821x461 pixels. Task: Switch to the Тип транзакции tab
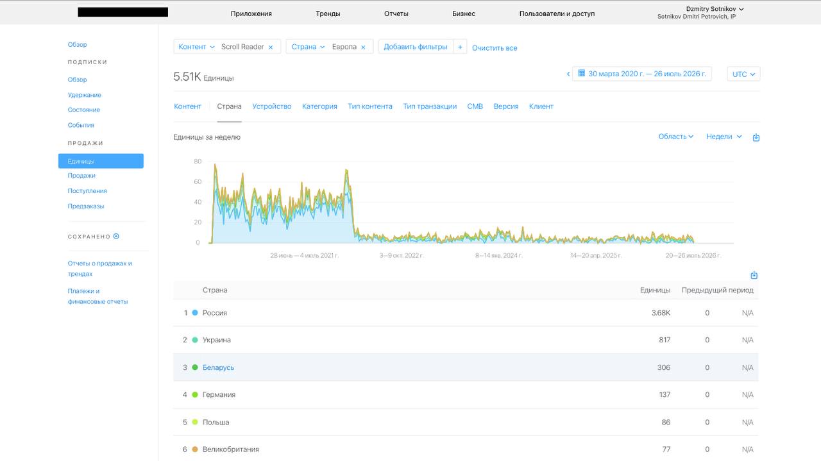tap(430, 106)
